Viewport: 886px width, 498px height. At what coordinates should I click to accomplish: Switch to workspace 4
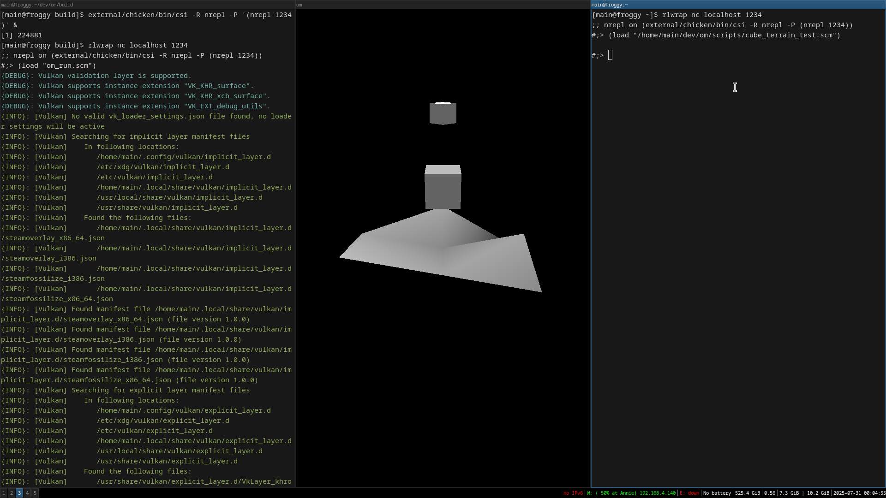(27, 493)
